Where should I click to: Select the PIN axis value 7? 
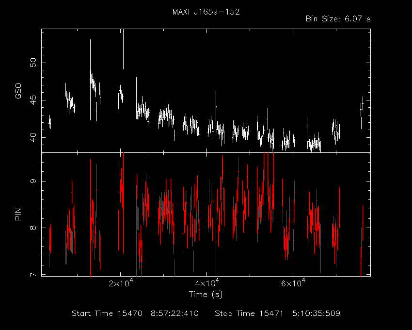[x=33, y=275]
